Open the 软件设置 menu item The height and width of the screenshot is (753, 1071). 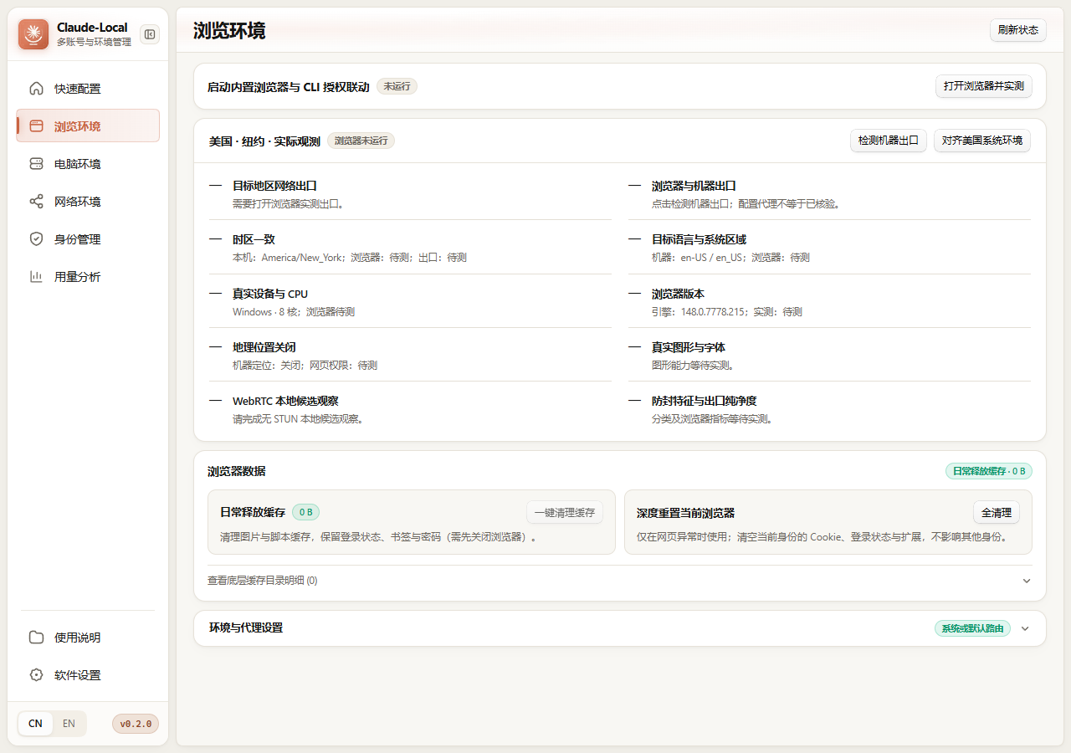pos(88,675)
